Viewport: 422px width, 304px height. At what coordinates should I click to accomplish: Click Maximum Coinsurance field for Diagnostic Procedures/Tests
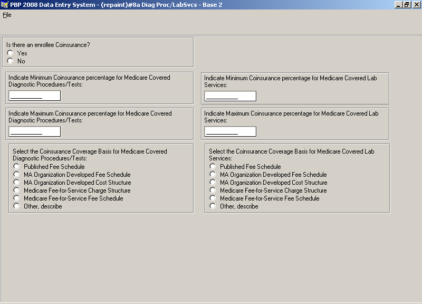coord(35,131)
